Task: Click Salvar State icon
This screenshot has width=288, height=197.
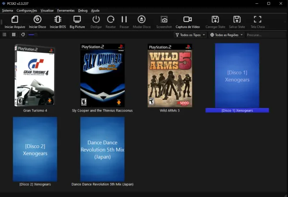Action: pyautogui.click(x=237, y=20)
